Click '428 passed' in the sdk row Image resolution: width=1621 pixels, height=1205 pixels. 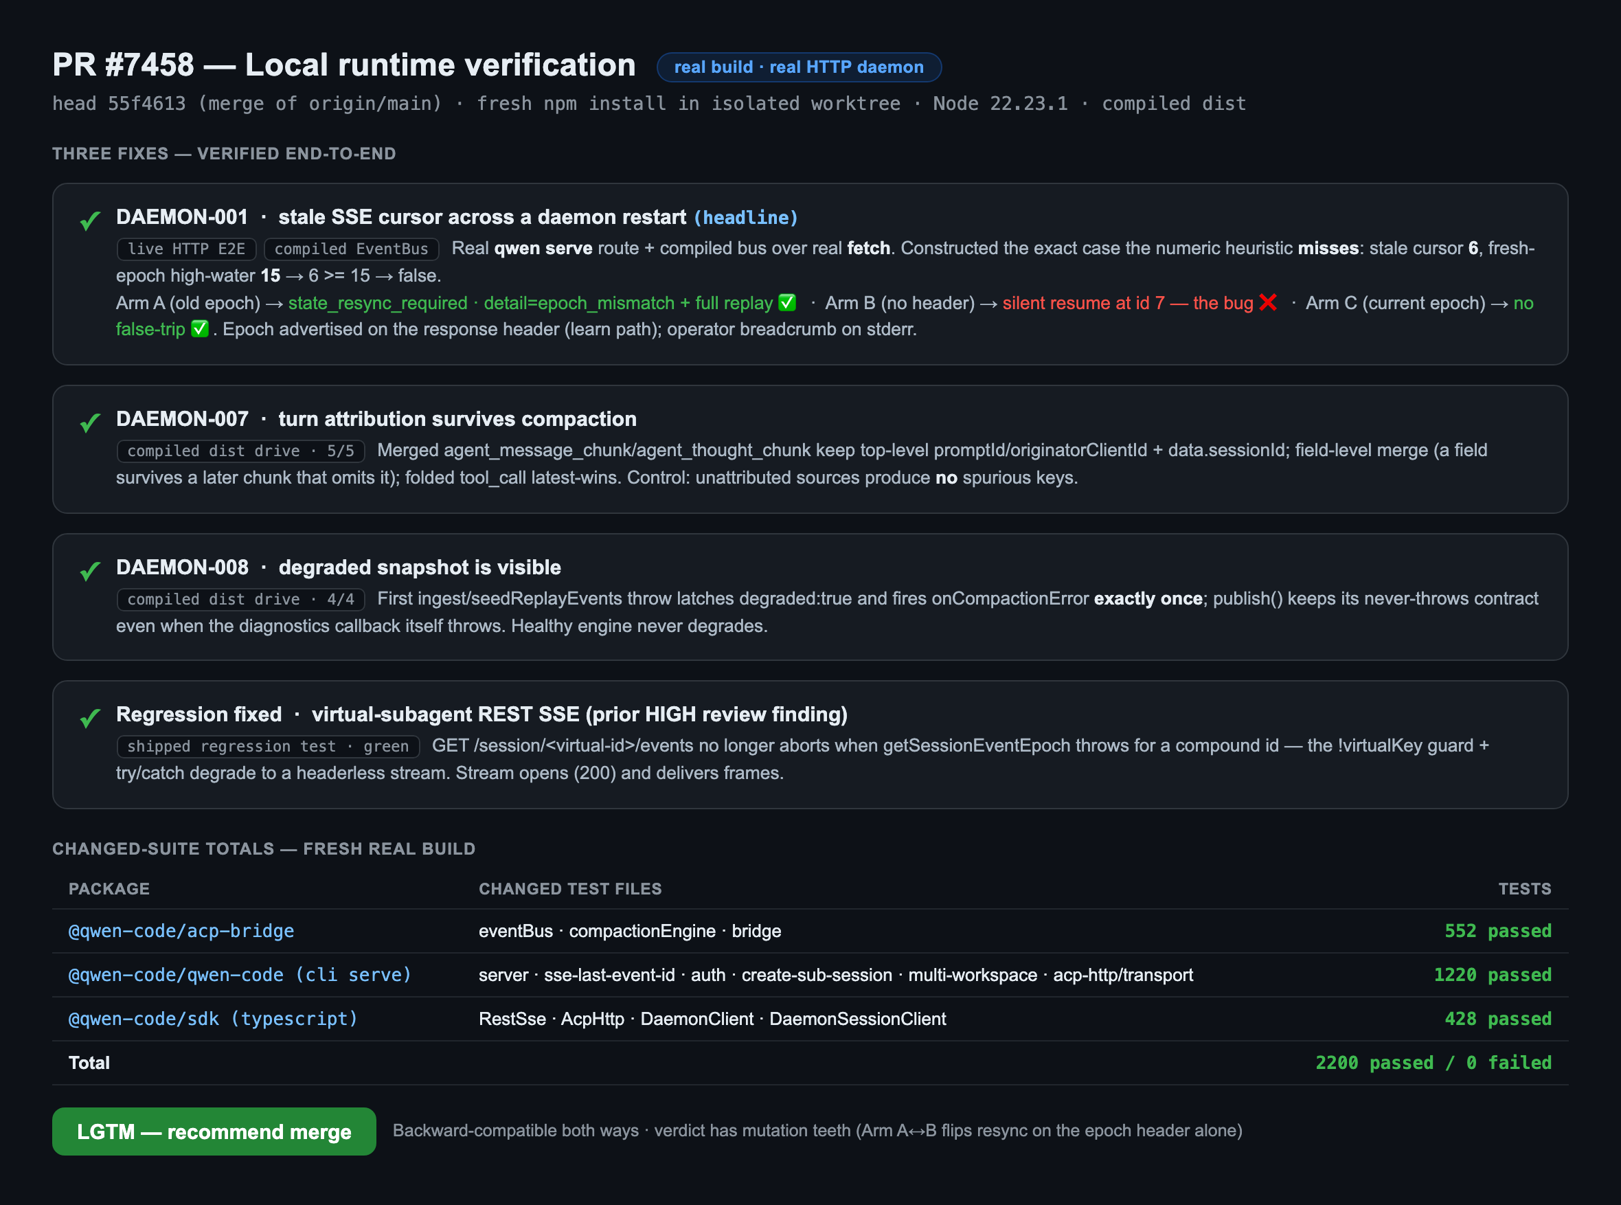click(1499, 1018)
